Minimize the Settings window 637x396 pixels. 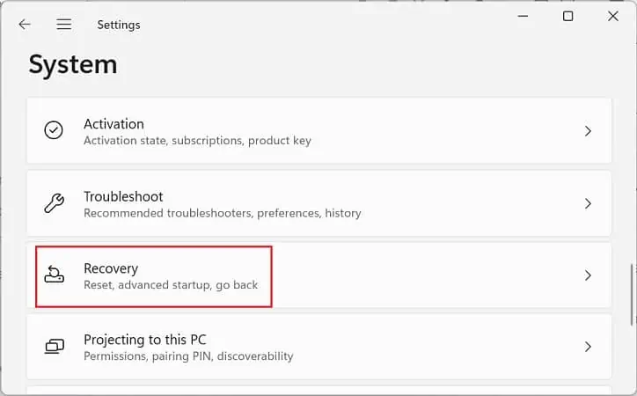click(x=524, y=16)
